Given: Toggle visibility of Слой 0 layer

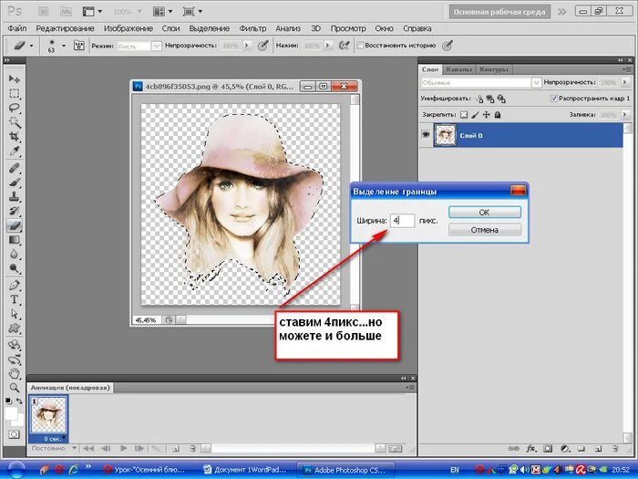Looking at the screenshot, I should point(426,134).
